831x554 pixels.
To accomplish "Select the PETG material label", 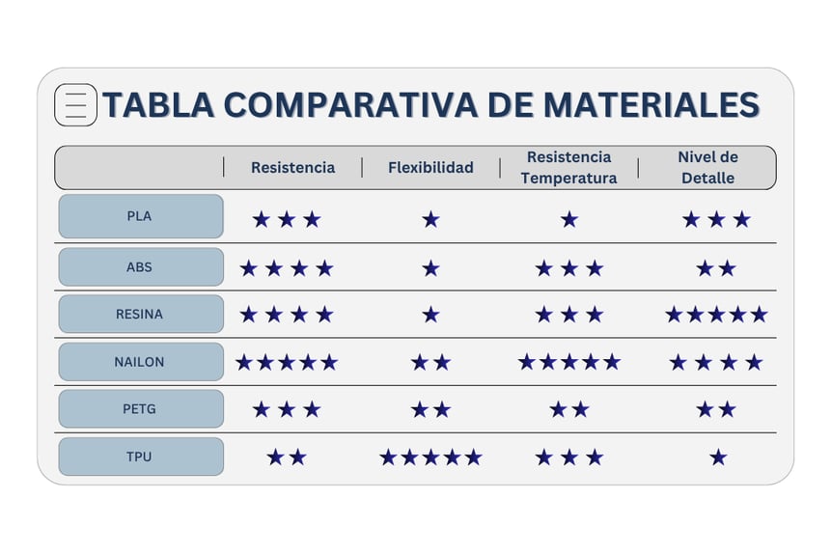I will [x=141, y=409].
